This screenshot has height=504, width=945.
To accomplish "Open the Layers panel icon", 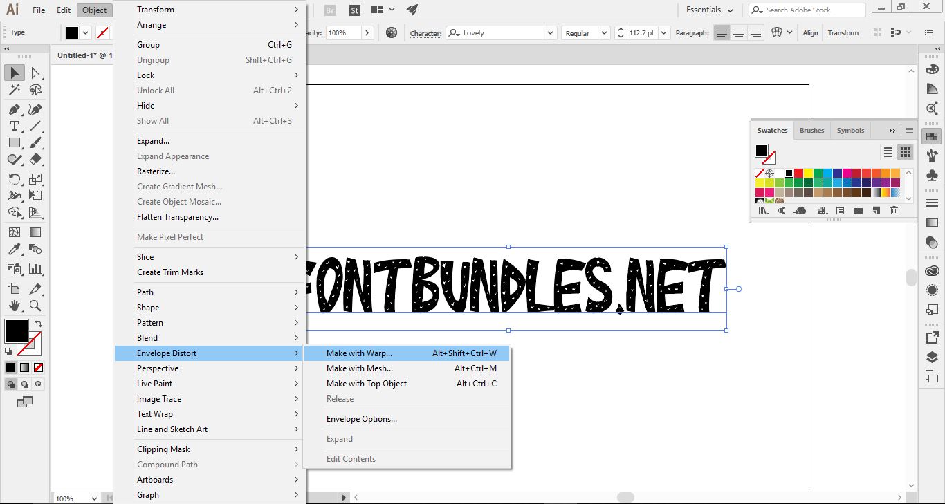I will coord(932,357).
